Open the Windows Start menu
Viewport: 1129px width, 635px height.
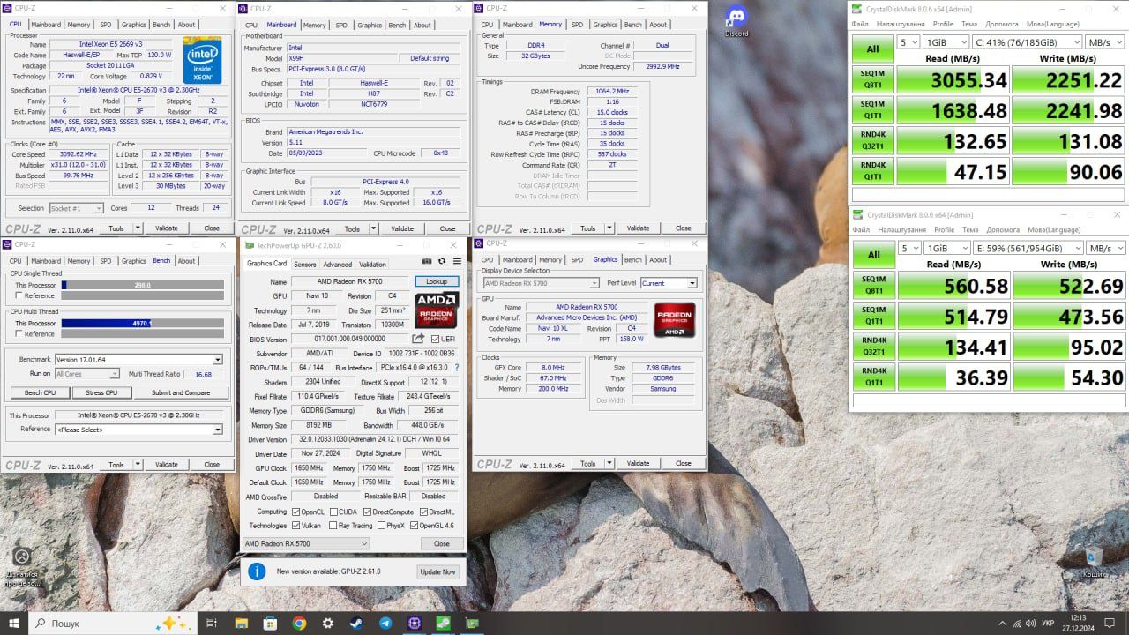tap(15, 623)
